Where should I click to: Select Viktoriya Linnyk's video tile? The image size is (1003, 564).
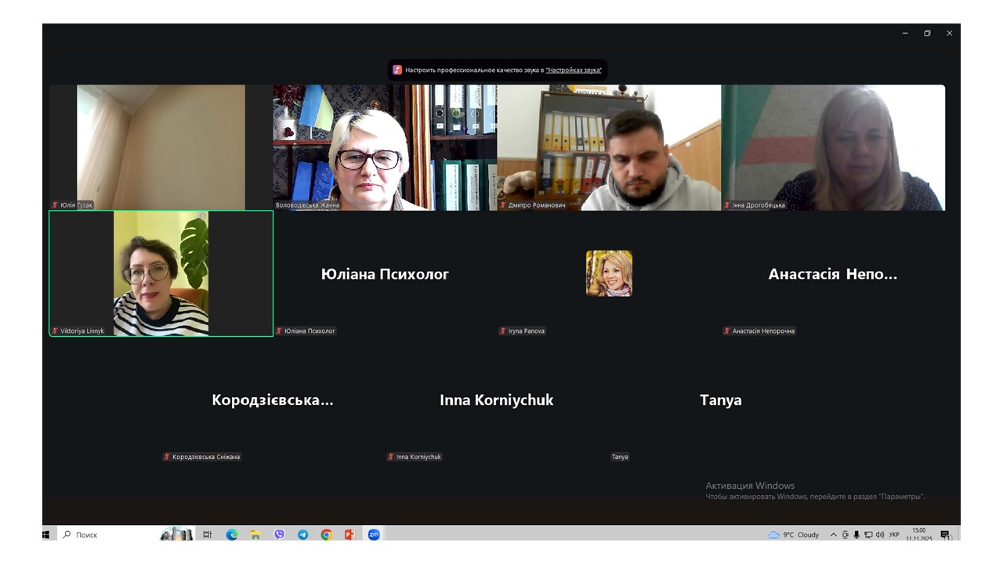point(161,273)
